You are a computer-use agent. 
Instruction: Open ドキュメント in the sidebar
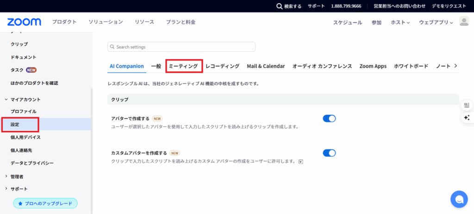(23, 57)
